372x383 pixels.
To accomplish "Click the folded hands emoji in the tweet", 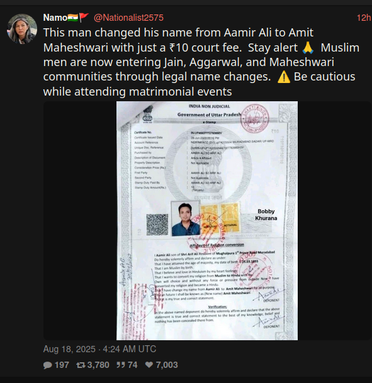I will click(308, 48).
